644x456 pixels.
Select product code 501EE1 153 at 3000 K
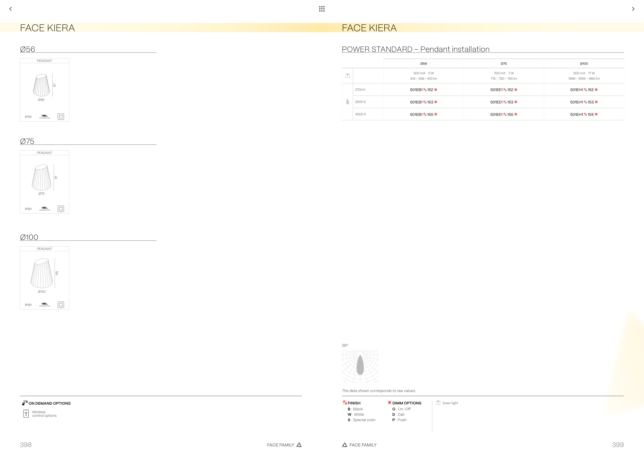[504, 102]
